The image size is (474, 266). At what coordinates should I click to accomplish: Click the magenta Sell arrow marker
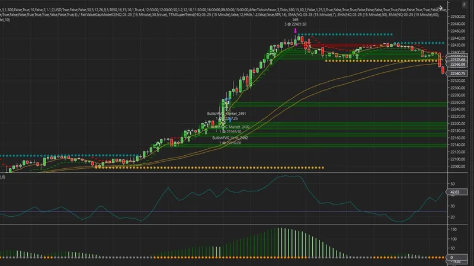tap(295, 31)
